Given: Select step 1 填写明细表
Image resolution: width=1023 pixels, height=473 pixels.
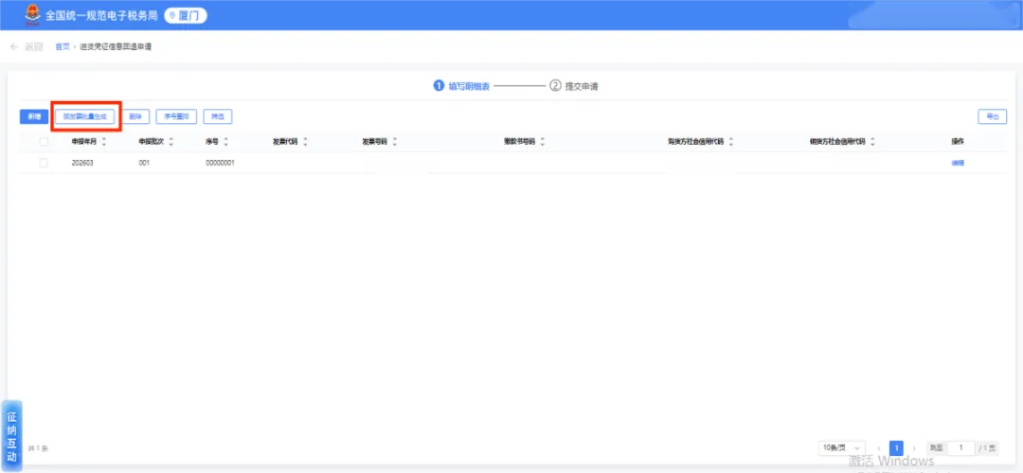Looking at the screenshot, I should pyautogui.click(x=462, y=87).
